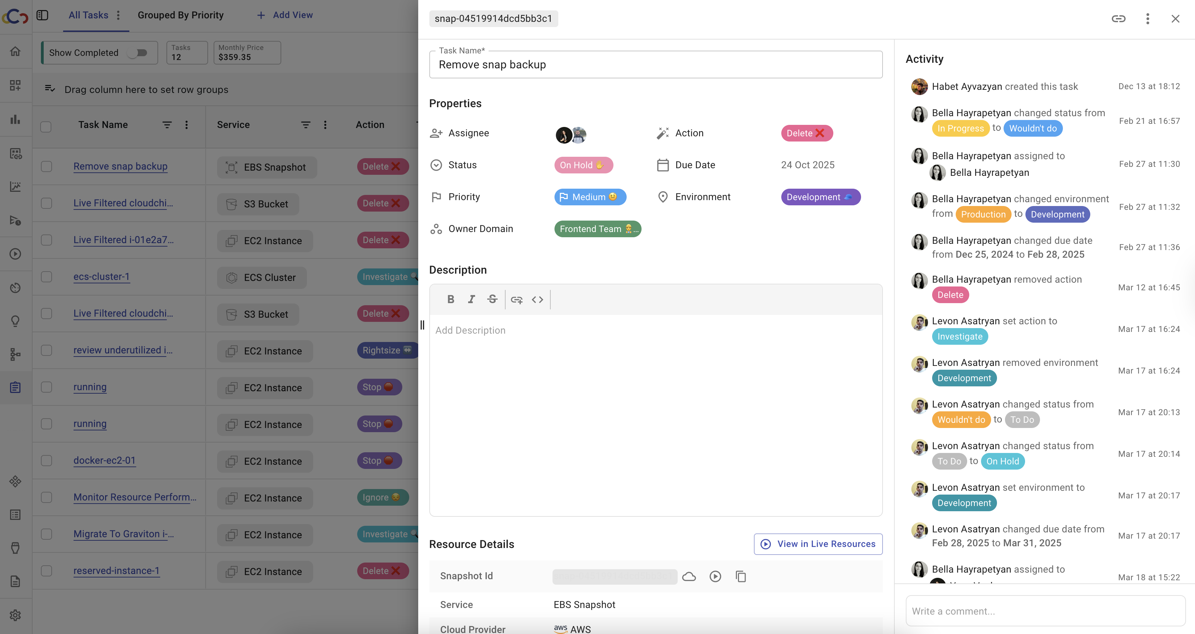Switch to Grouped By Priority view

(x=180, y=15)
